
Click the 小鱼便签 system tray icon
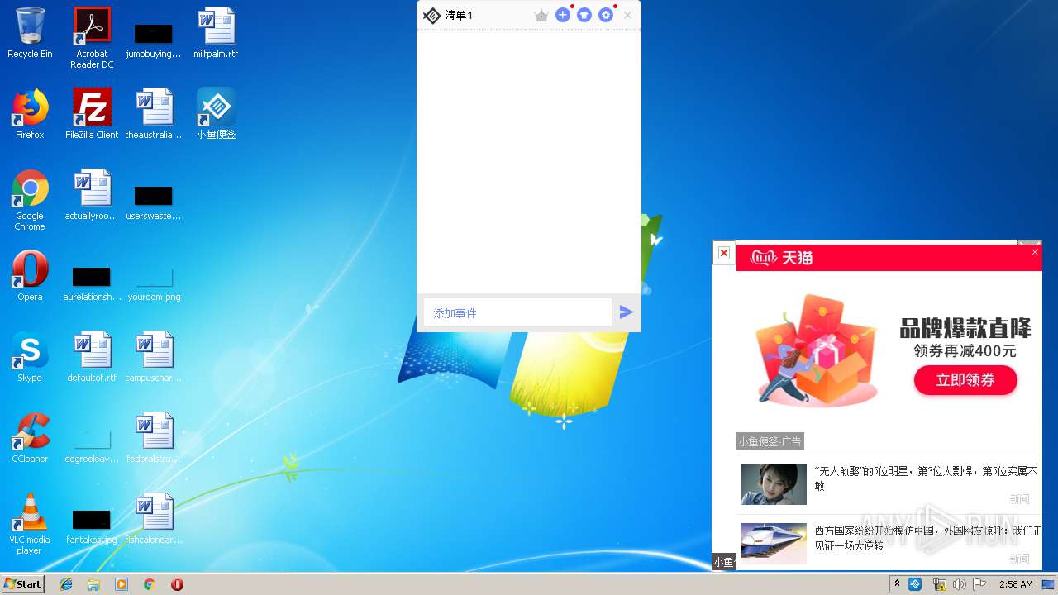[x=915, y=583]
